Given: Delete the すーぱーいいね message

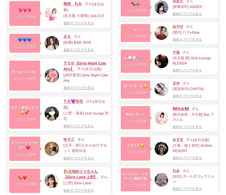Looking at the screenshot, I should 25,79.
